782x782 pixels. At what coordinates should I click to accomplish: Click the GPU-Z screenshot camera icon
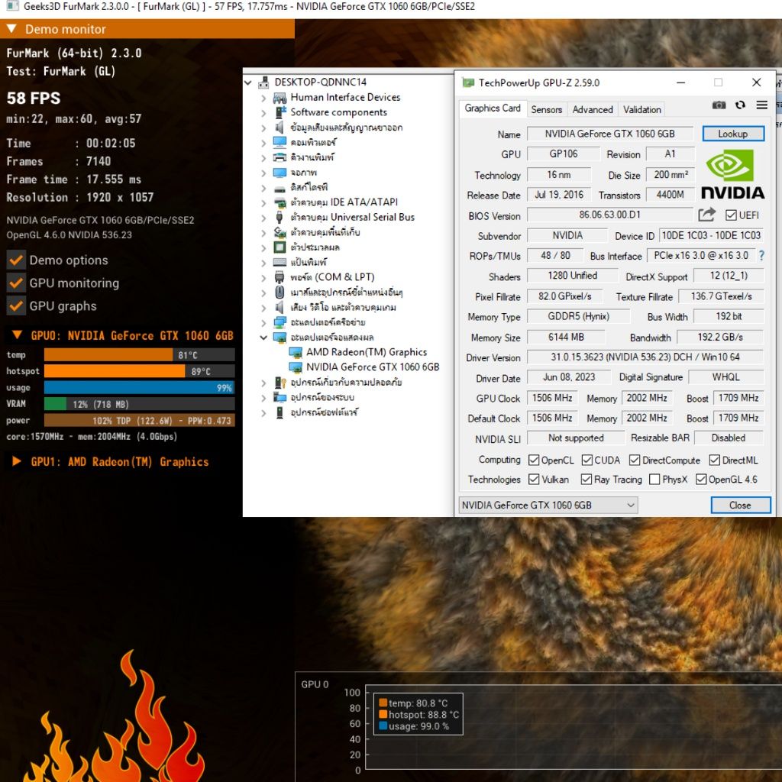pyautogui.click(x=719, y=105)
